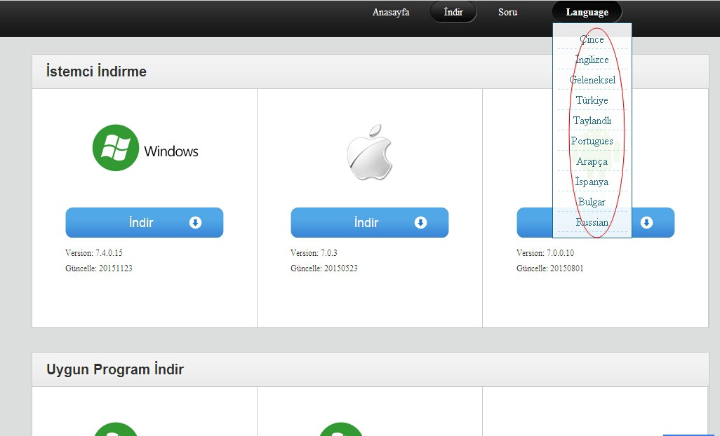The height and width of the screenshot is (436, 720).
Task: Select İspanya in the language menu
Action: pos(592,182)
